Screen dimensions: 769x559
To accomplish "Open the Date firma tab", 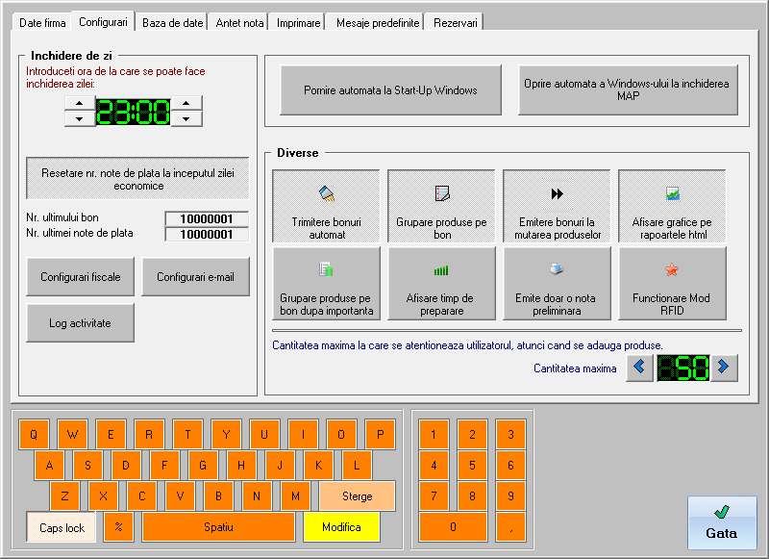I will (x=42, y=22).
